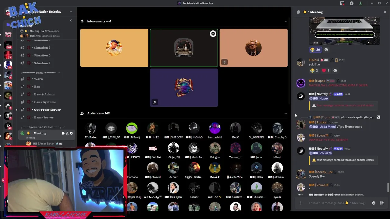Screen dimensions: 390x219
Task: Open audience member Bringou's avatar
Action: click(x=215, y=148)
